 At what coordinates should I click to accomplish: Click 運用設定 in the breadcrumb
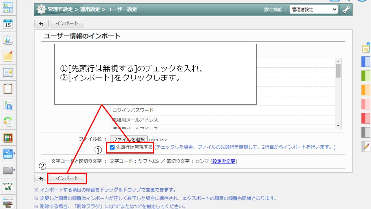[x=90, y=10]
